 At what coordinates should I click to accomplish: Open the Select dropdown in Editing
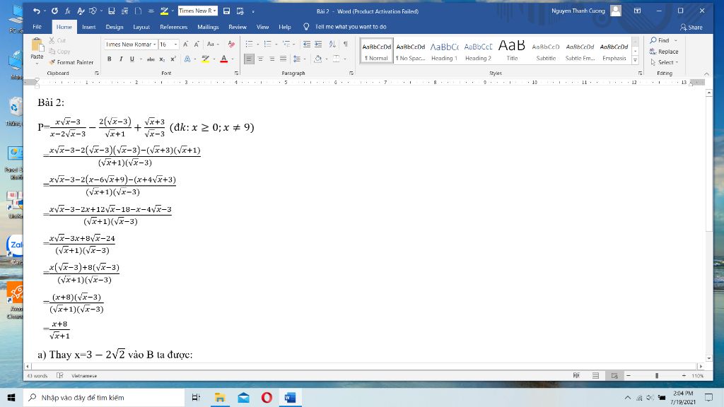point(665,62)
